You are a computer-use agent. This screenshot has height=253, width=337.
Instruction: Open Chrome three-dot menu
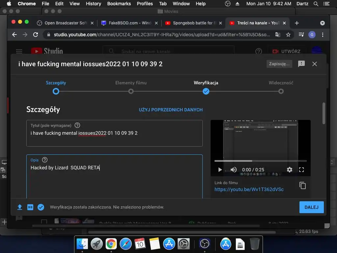pyautogui.click(x=323, y=35)
